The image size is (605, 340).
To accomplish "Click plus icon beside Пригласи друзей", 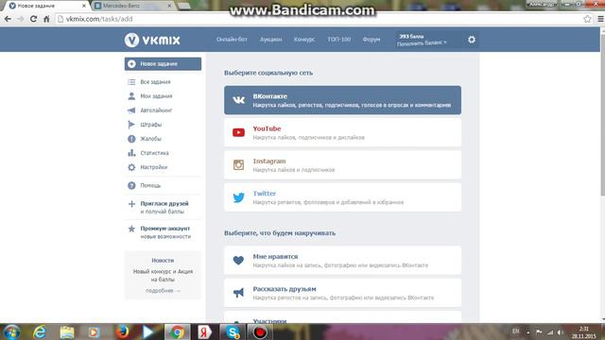I will coord(131,204).
